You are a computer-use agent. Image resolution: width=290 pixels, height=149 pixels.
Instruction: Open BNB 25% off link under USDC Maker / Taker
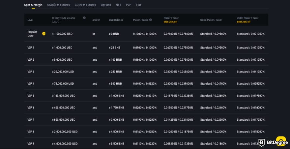tap(244, 22)
